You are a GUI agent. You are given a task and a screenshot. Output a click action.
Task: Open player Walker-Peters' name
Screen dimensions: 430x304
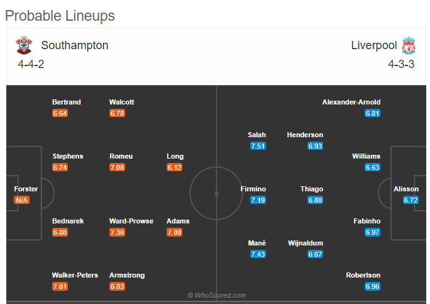pos(75,275)
